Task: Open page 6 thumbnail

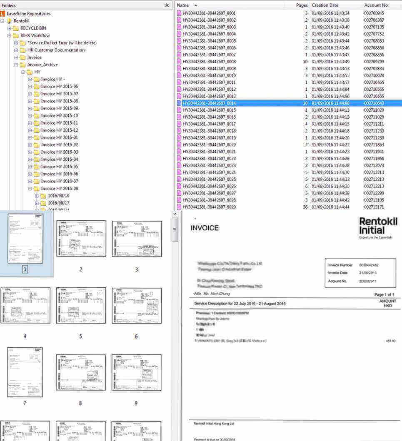Action: pos(137,306)
